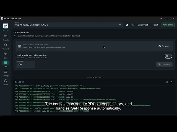Click the drop box archive icon

point(19,46)
